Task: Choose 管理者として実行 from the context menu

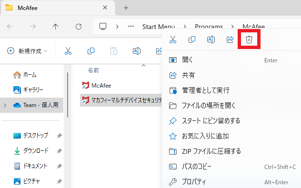Action: [231, 90]
